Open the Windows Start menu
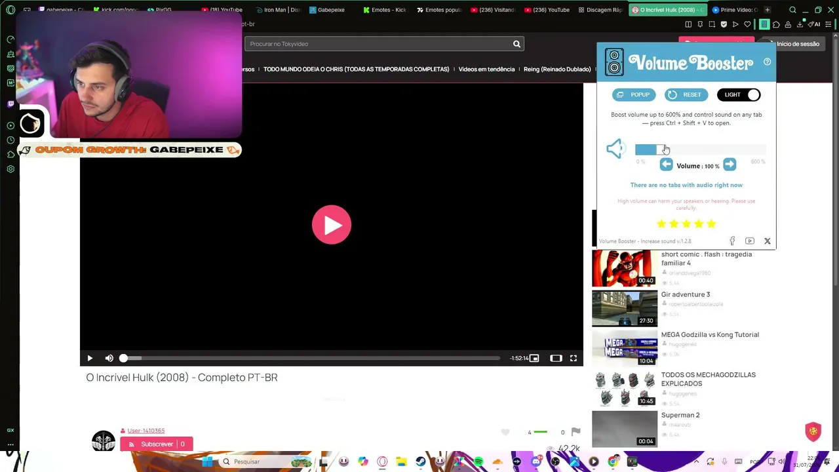The width and height of the screenshot is (839, 472). 207,462
